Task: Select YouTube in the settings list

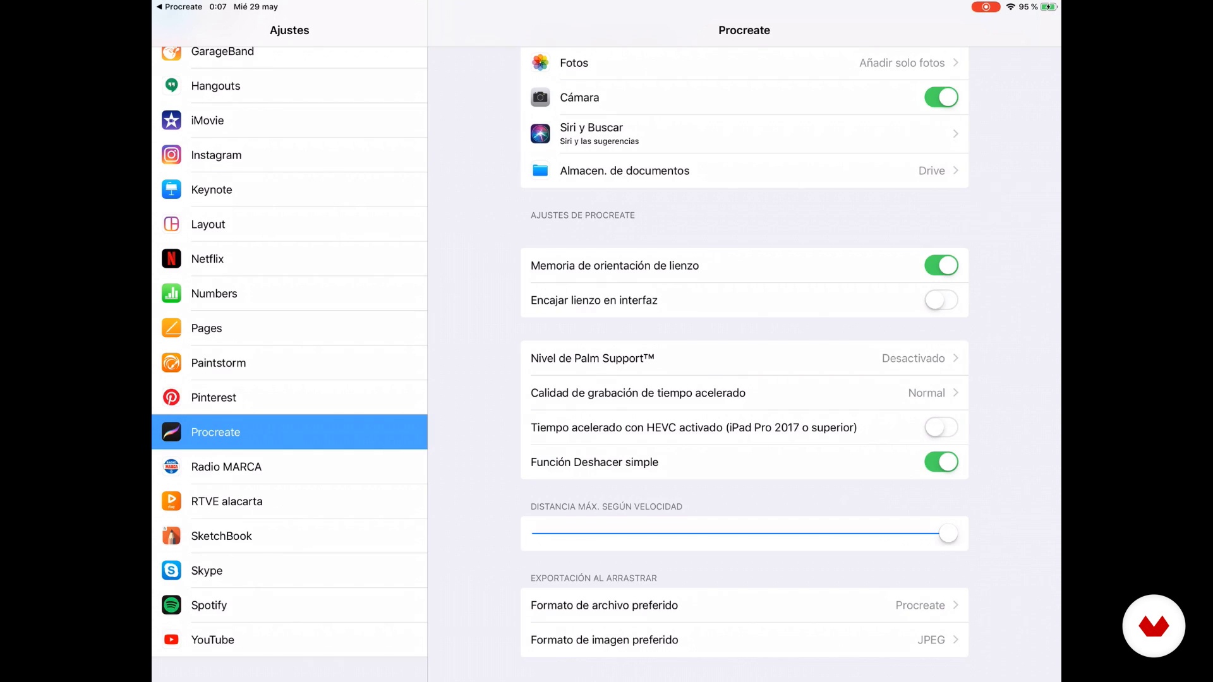Action: point(289,640)
